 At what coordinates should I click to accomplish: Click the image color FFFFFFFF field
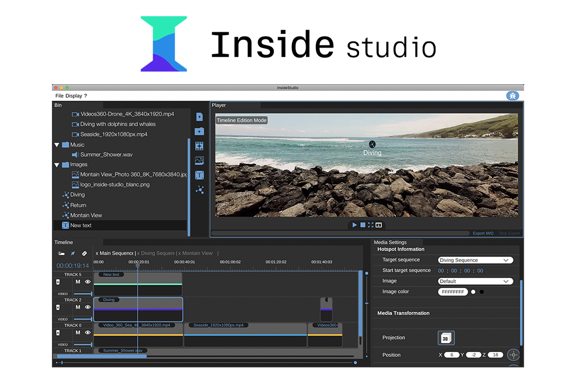[453, 292]
